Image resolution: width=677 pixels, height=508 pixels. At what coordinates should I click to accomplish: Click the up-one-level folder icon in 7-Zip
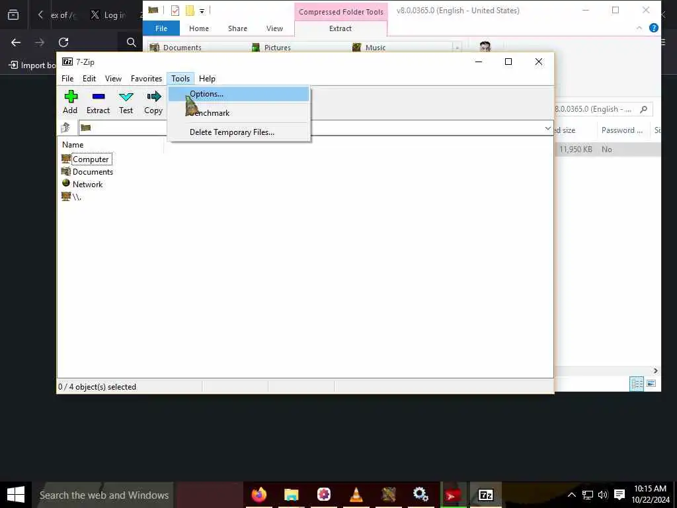click(x=65, y=128)
